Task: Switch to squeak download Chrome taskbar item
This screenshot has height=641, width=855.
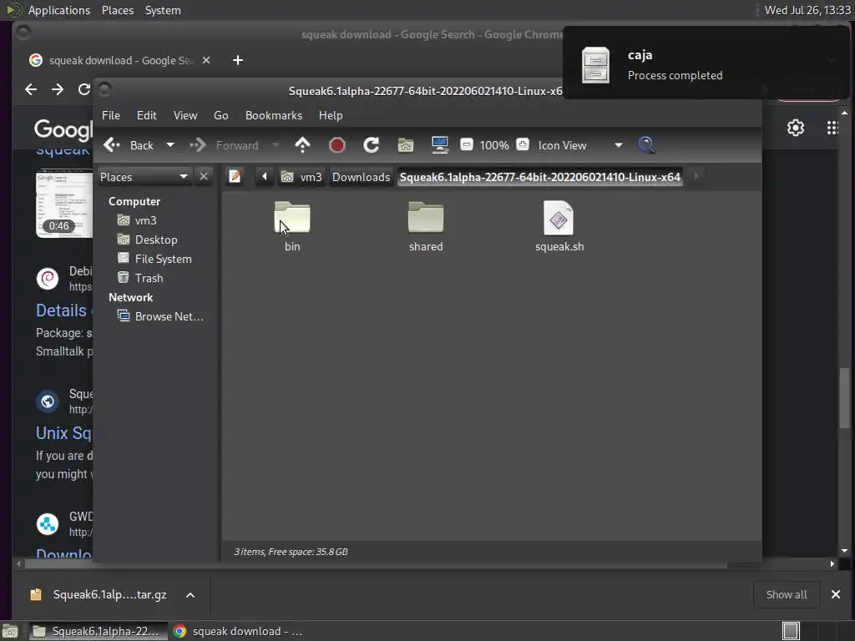Action: [238, 631]
